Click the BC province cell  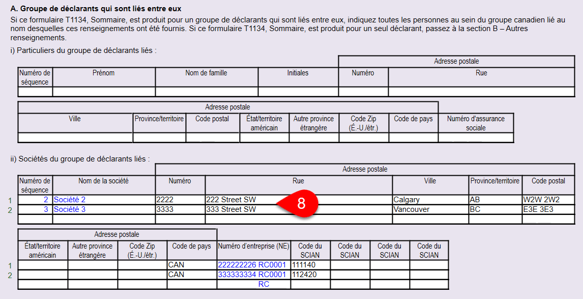(x=495, y=210)
